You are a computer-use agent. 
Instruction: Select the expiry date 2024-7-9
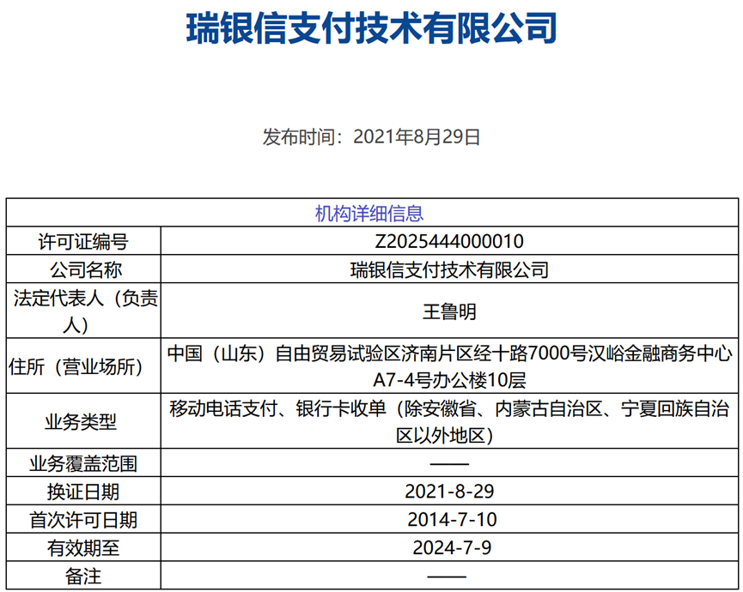point(452,547)
